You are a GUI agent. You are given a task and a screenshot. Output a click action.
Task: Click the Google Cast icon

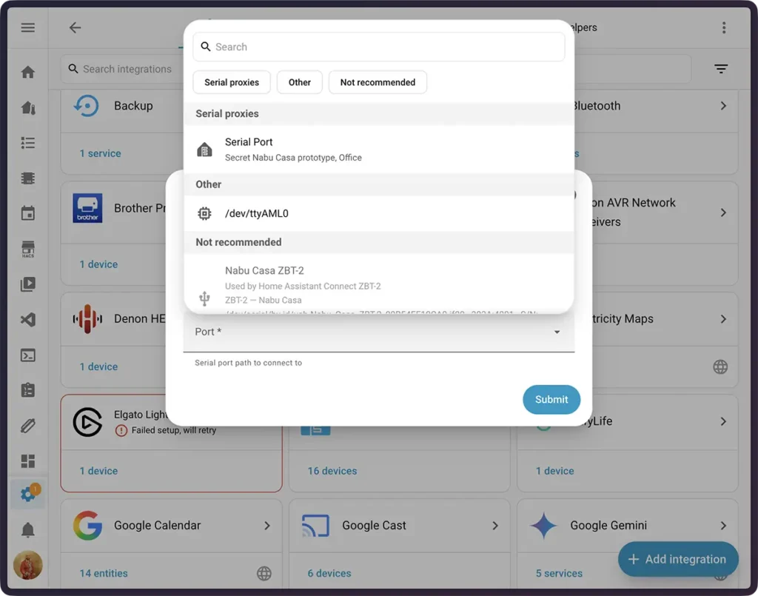(x=315, y=526)
